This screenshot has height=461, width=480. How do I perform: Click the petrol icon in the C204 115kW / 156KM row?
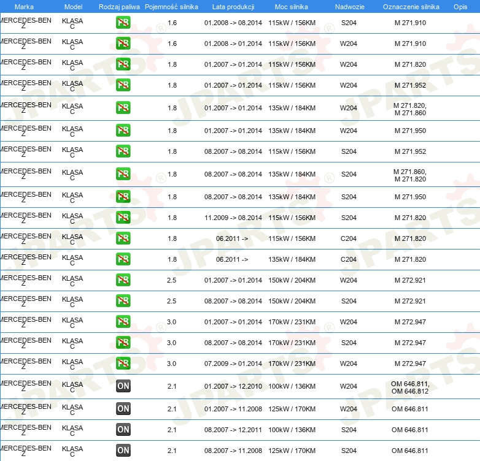123,238
